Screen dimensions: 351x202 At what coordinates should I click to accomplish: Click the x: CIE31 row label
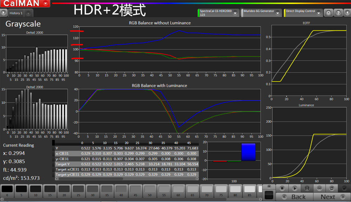62,154
